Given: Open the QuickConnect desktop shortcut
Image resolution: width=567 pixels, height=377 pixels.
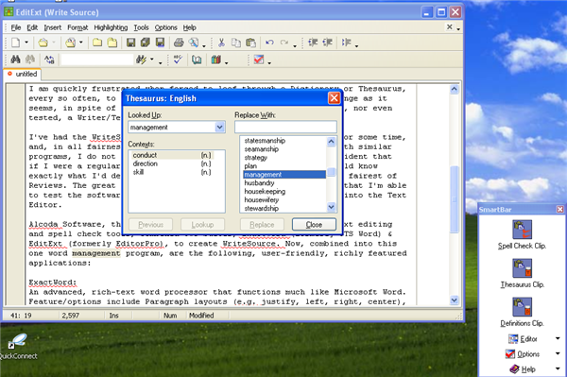Looking at the screenshot, I should point(18,347).
